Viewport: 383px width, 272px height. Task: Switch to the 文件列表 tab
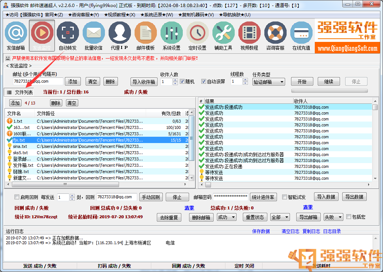20,92
